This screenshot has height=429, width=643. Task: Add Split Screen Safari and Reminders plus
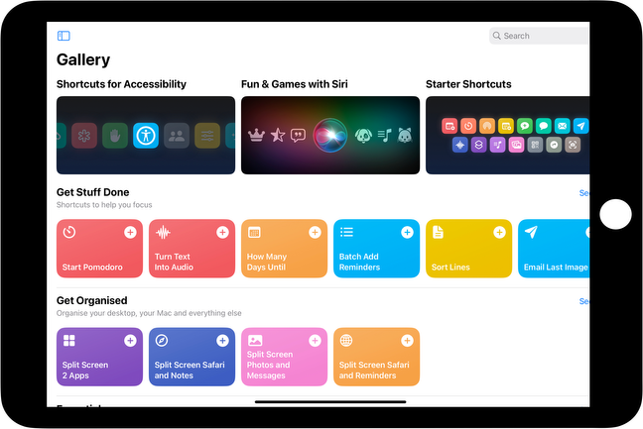(x=407, y=340)
